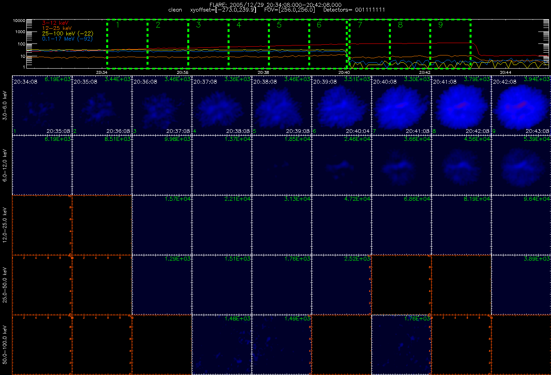Click the peak value 4.72E+04
The height and width of the screenshot is (375, 551).
coord(357,199)
